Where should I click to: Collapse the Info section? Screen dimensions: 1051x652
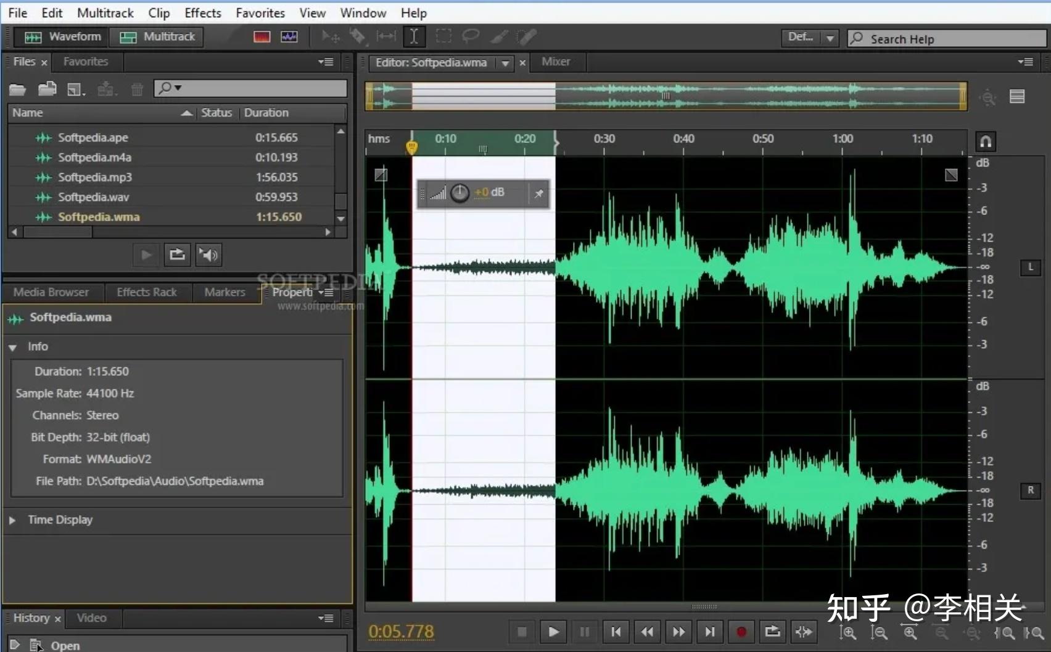pyautogui.click(x=12, y=347)
